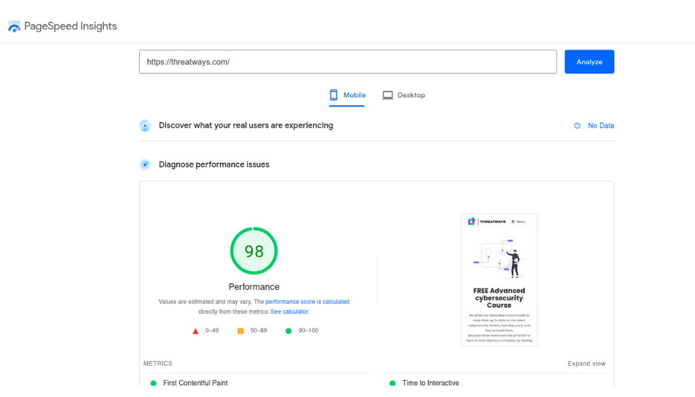Click the No Data link

tap(601, 126)
